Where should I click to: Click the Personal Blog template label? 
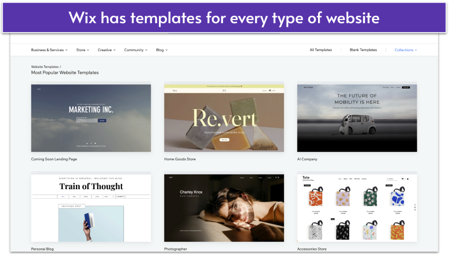42,249
